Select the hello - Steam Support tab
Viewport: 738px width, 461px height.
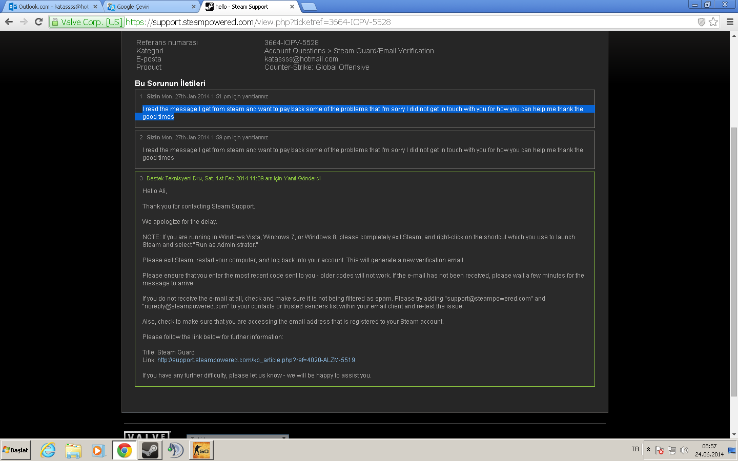250,7
